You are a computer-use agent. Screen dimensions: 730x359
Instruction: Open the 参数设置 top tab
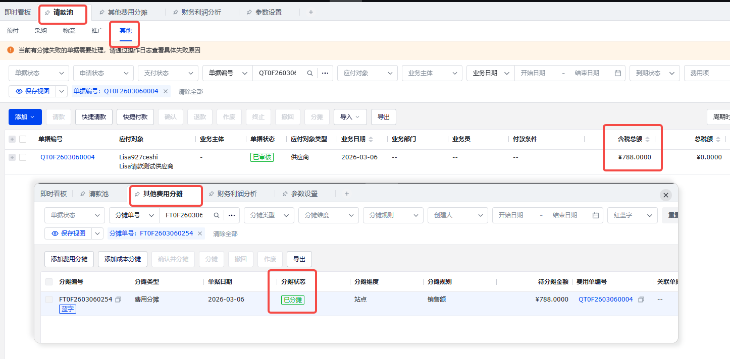pyautogui.click(x=268, y=12)
